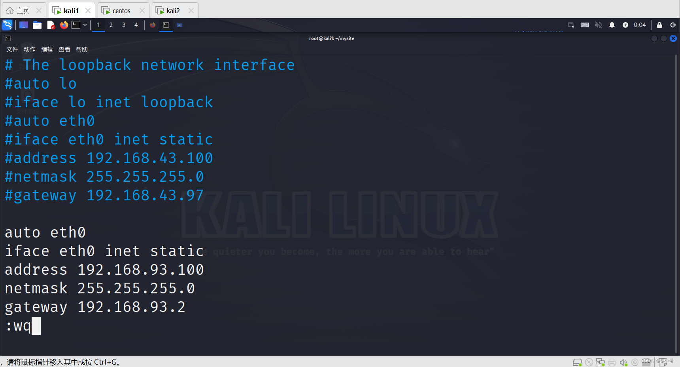Launch the text editor icon
The width and height of the screenshot is (680, 367).
click(51, 25)
